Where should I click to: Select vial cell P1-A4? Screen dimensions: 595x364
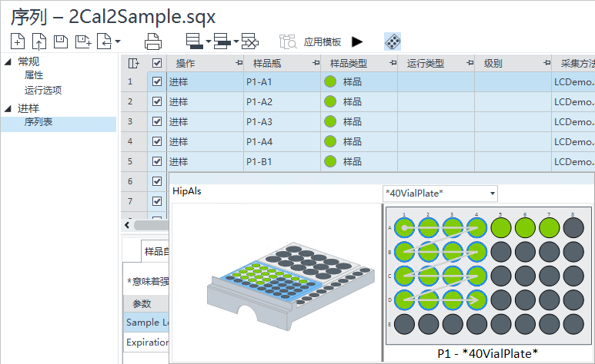pyautogui.click(x=282, y=141)
